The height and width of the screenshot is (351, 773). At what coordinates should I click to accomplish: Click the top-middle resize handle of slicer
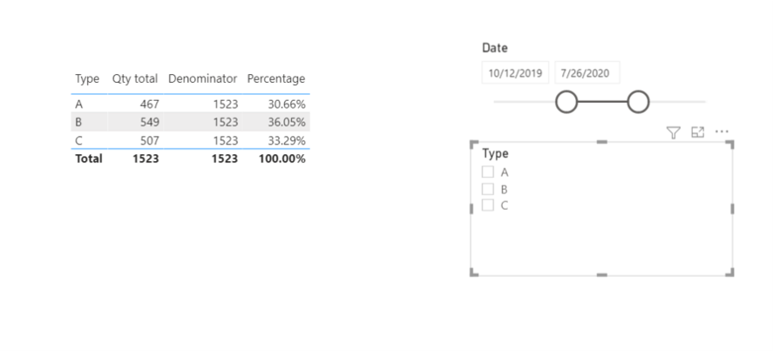point(602,142)
